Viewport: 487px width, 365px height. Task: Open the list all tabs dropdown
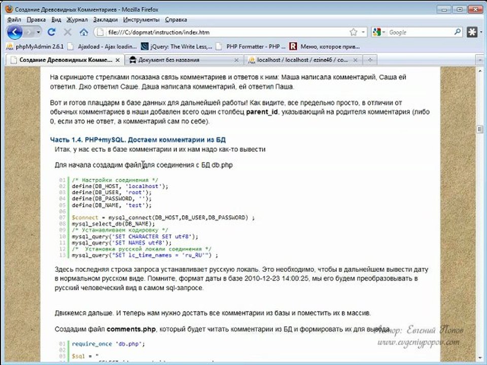pos(480,60)
